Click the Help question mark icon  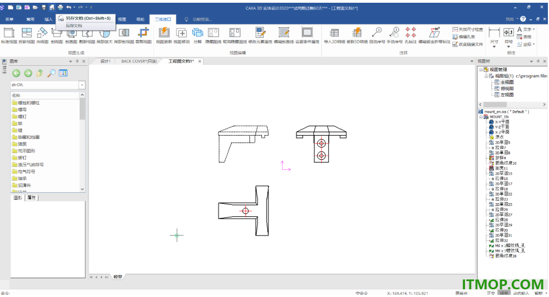[x=523, y=19]
